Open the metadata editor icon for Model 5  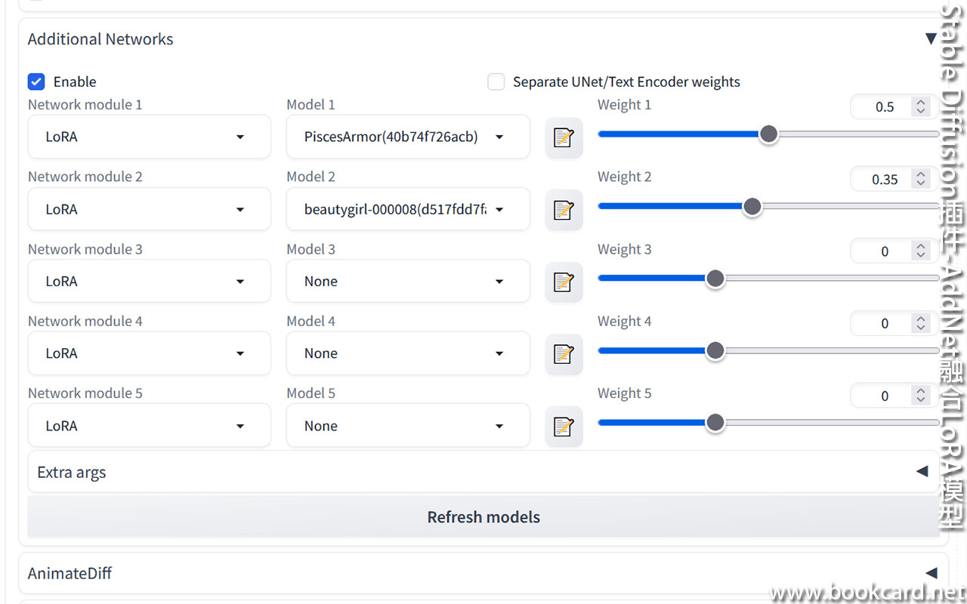564,426
